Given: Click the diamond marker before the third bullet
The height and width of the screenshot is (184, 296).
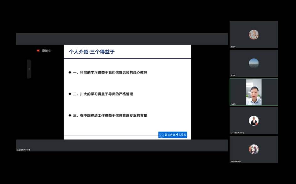Looking at the screenshot, I should click(70, 115).
